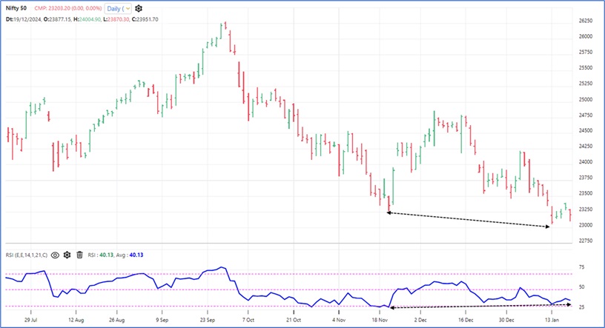605x328 pixels.
Task: Click the 26 Aug date axis label
Action: (x=116, y=320)
